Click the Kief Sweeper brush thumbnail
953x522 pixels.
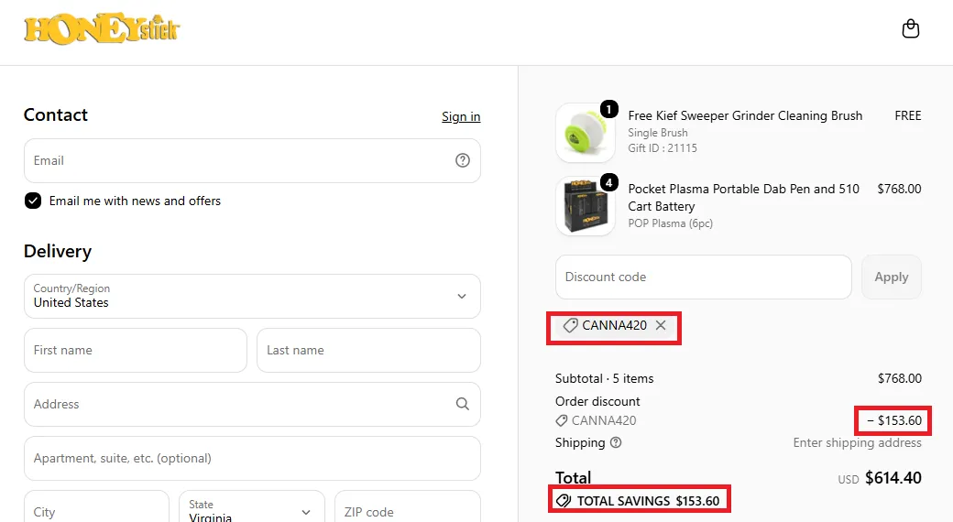pos(586,133)
